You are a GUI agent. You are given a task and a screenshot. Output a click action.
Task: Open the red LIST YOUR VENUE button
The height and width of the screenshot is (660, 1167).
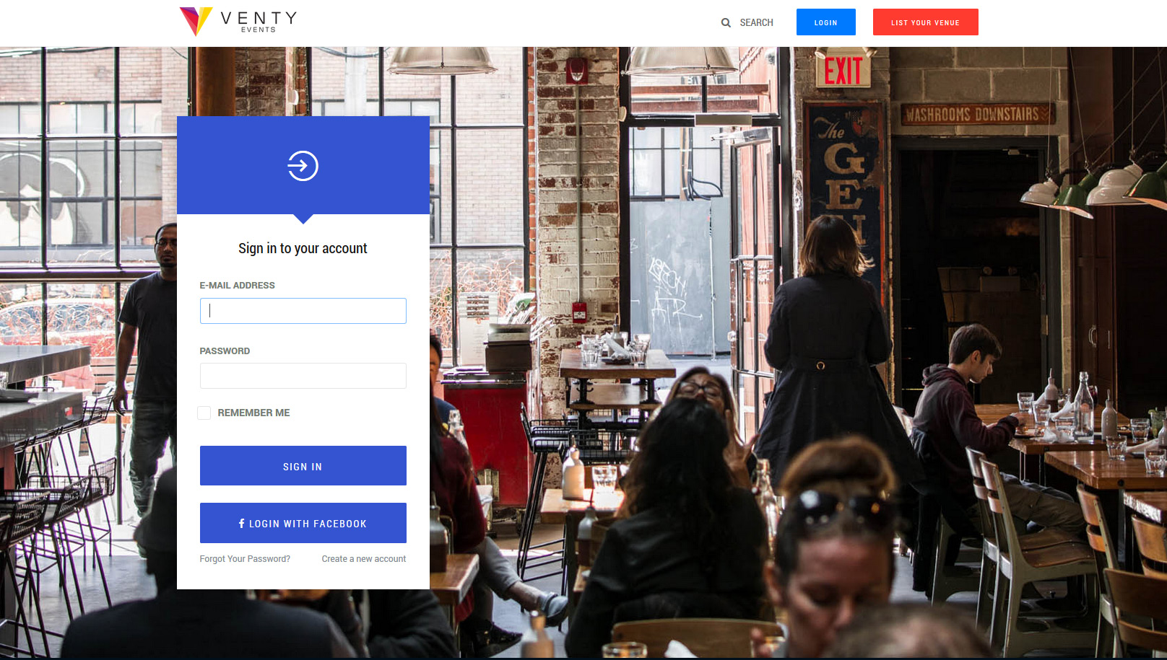click(925, 22)
